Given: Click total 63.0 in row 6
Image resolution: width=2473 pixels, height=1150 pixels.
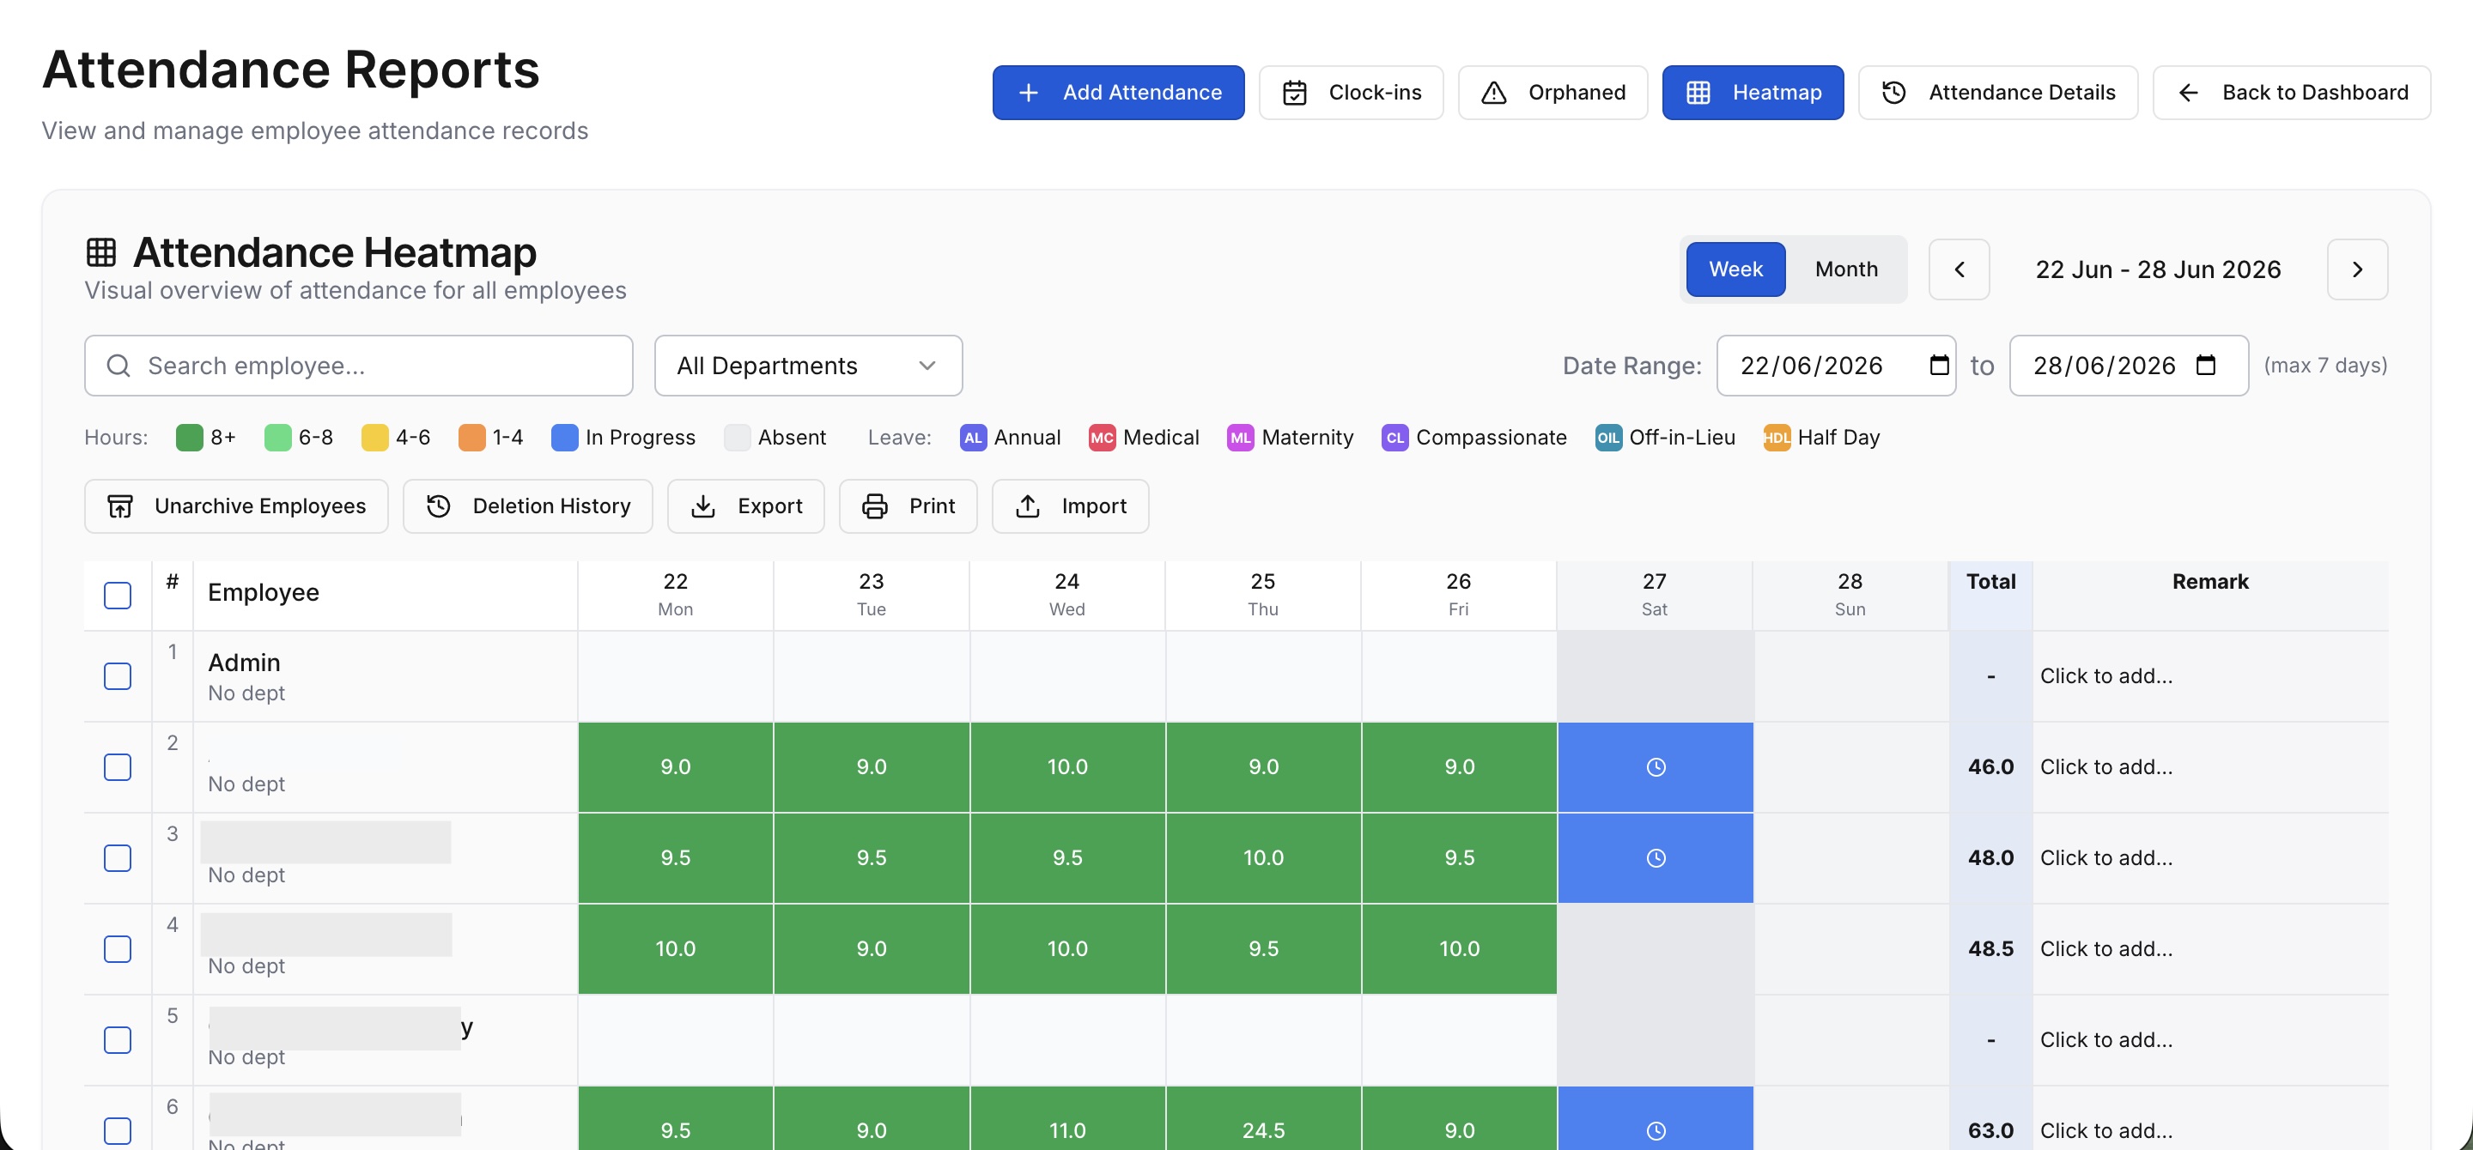Looking at the screenshot, I should (x=1990, y=1131).
